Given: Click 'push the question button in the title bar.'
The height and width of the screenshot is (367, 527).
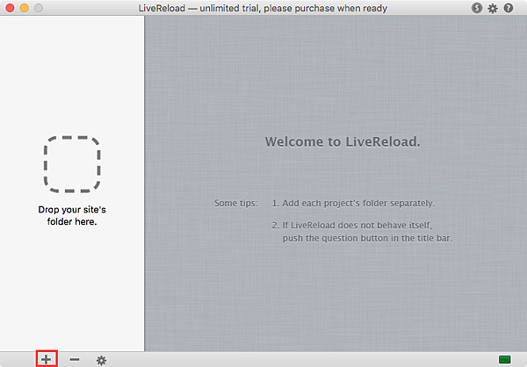Looking at the screenshot, I should [367, 238].
